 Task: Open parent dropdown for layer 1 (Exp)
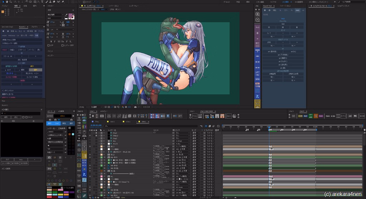click(183, 133)
